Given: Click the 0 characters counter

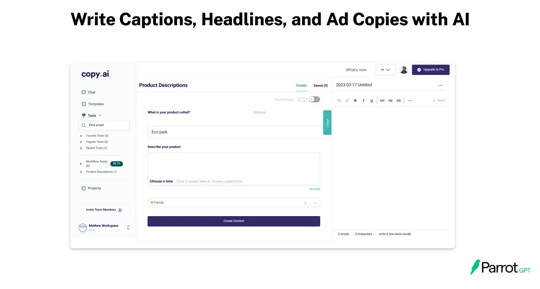Looking at the screenshot, I should tap(364, 234).
